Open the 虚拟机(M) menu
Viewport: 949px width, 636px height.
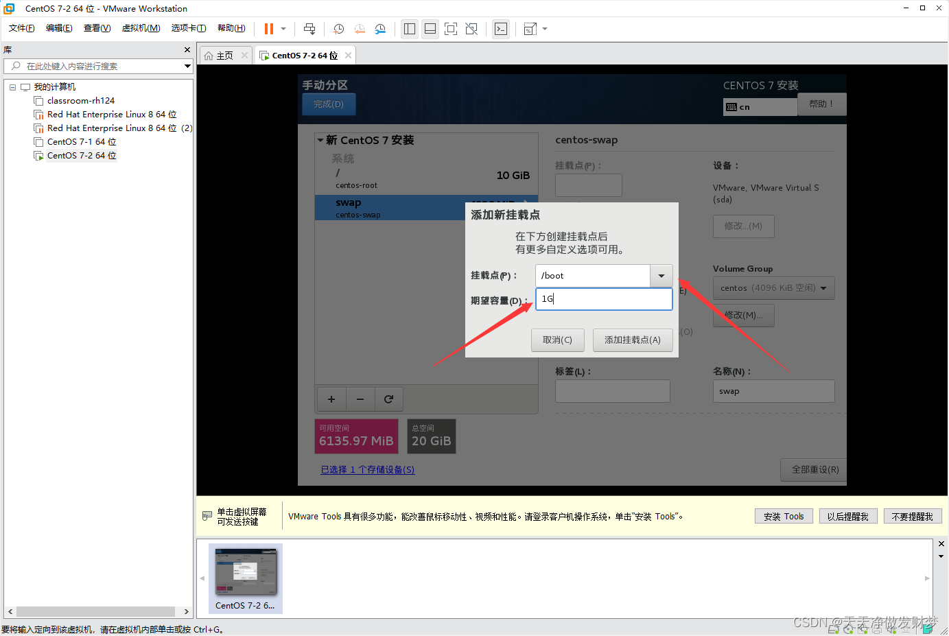(141, 28)
